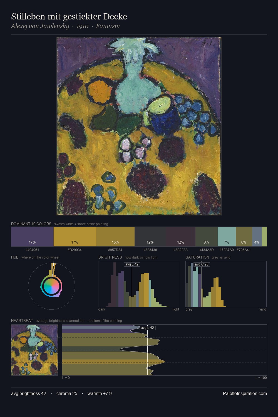Click the #957D34 hex label

115,250
